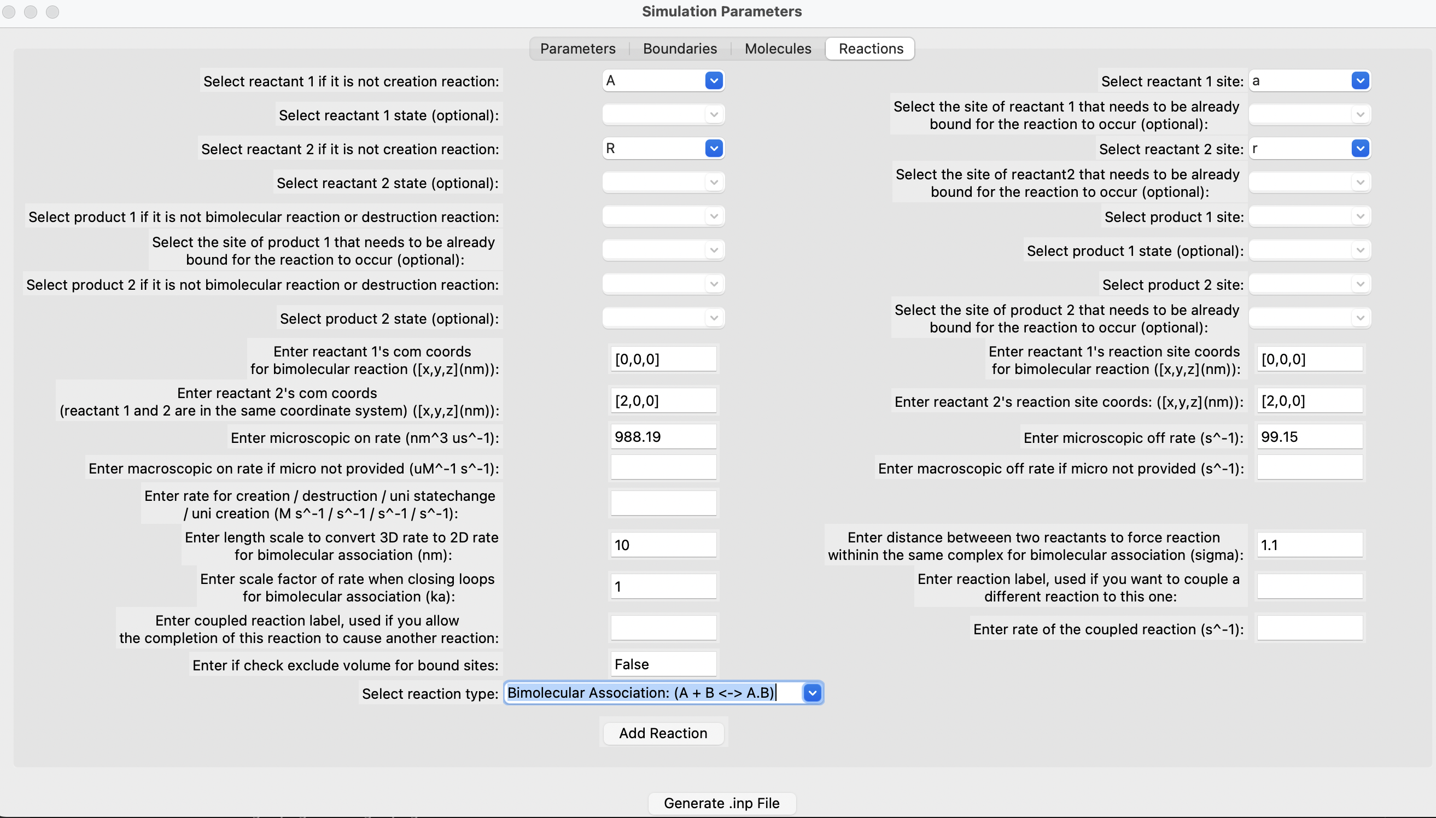
Task: Close the Simulation Parameters window
Action: 8,12
